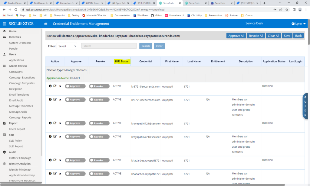Switch to the PHE-7533 browser tab
The height and width of the screenshot is (186, 310).
(x=144, y=3)
